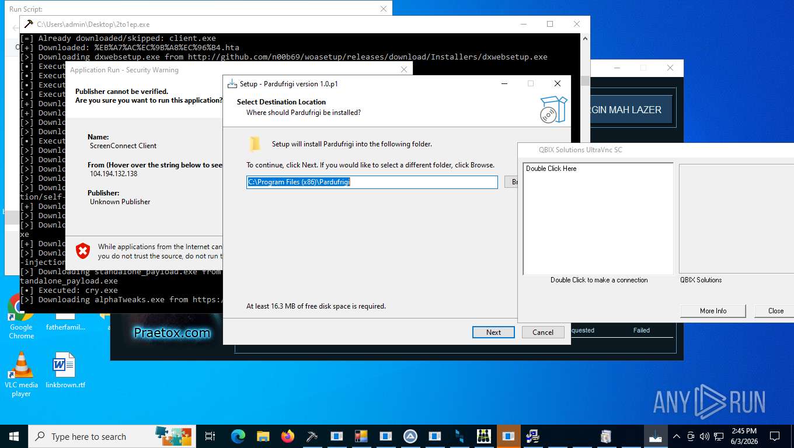Click More Info in UltraVnc SC window
Screen dimensions: 794x448
[x=713, y=311]
